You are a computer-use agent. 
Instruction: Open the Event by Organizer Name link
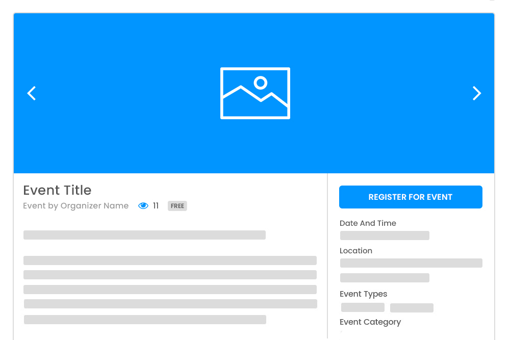point(76,206)
